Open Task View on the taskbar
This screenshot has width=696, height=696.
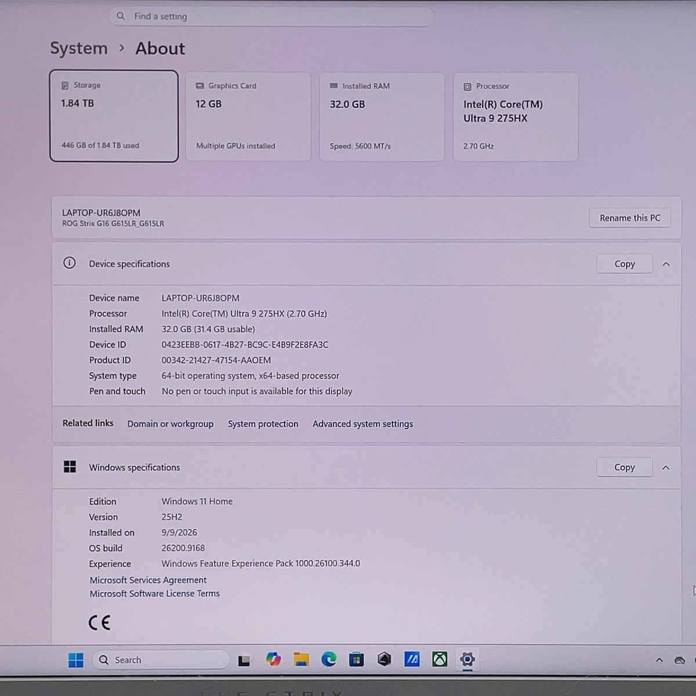click(244, 660)
